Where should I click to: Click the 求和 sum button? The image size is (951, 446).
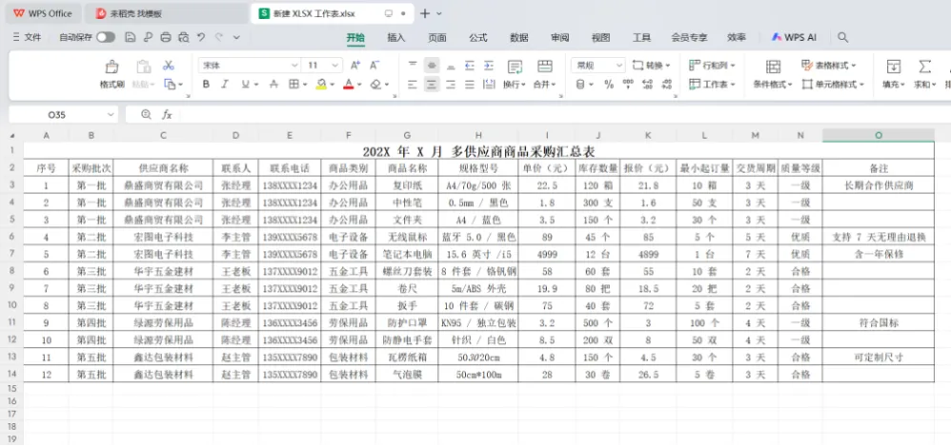[924, 74]
